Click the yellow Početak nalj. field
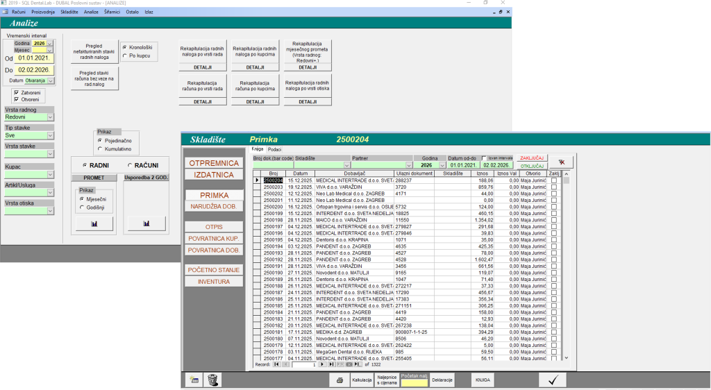Image resolution: width=711 pixels, height=390 pixels. click(x=413, y=382)
